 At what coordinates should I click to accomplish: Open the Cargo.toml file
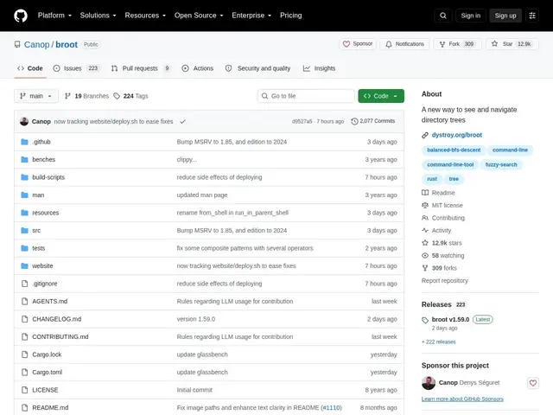coord(47,372)
